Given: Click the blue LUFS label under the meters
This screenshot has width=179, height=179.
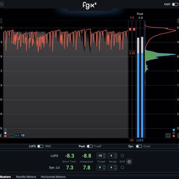Looking at the screenshot, I should tap(140, 140).
